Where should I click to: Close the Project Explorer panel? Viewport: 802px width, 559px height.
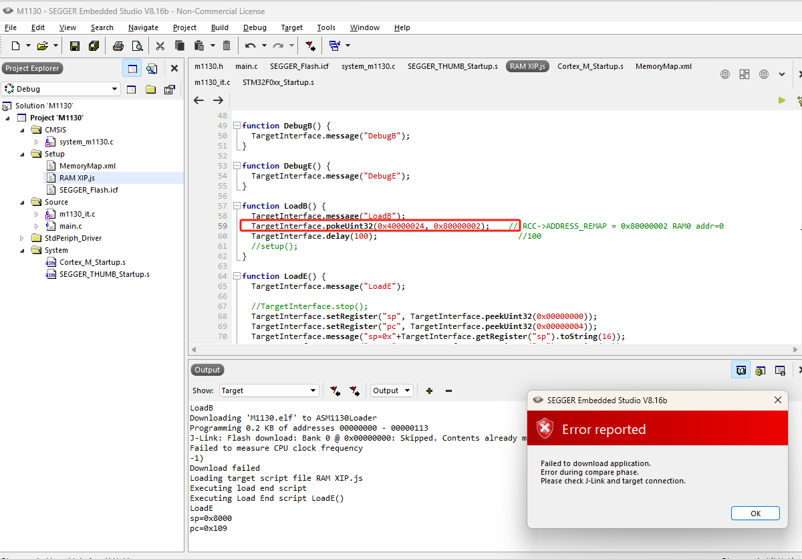(x=174, y=68)
